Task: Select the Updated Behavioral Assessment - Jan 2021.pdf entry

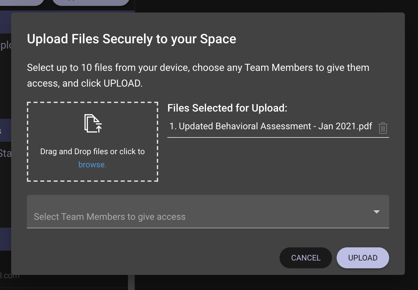Action: coord(271,126)
